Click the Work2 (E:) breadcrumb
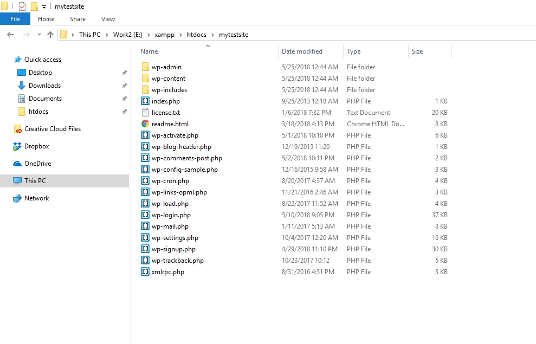The width and height of the screenshot is (536, 344). tap(128, 35)
